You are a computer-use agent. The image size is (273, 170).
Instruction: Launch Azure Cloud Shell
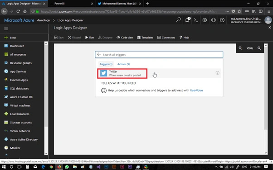[x=196, y=20]
